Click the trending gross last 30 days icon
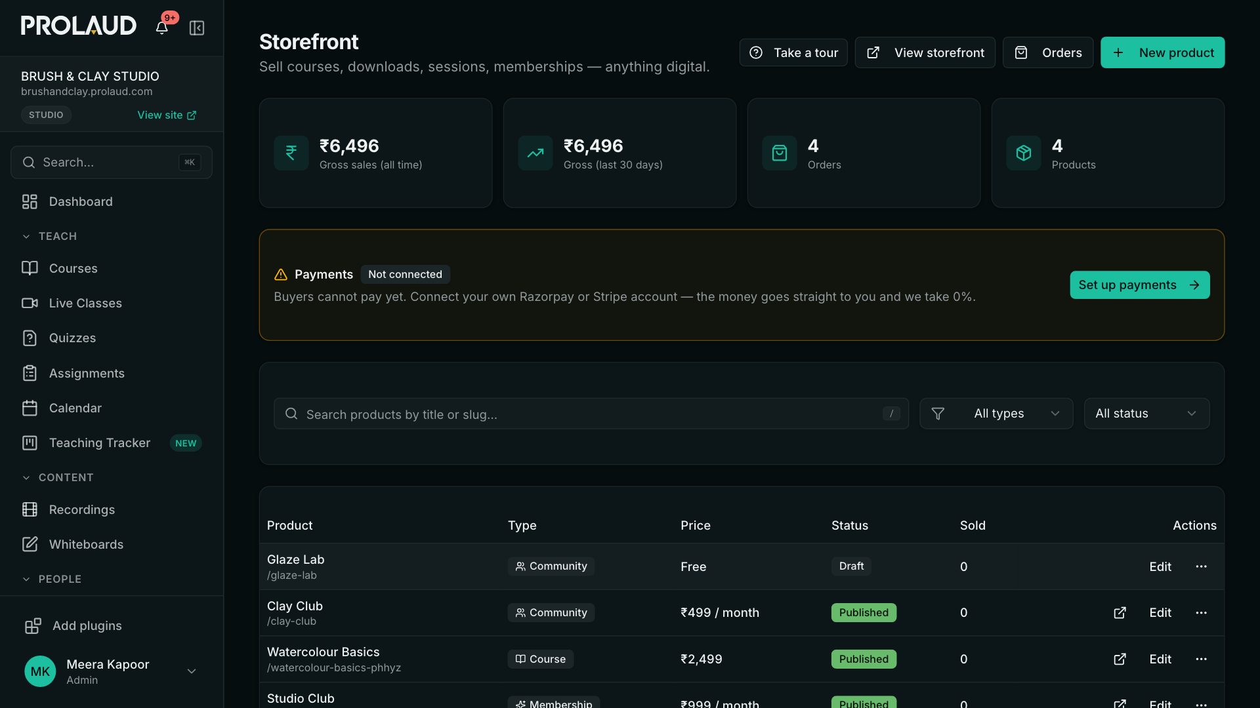Viewport: 1260px width, 708px height. point(535,153)
